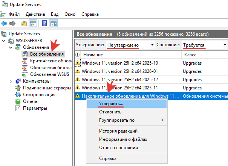Click the blue Help question mark icon

tap(44, 24)
